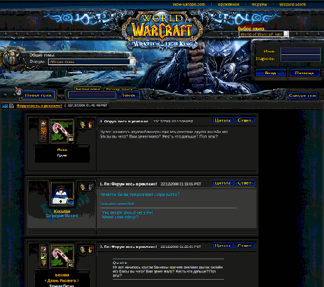Open the snowman avatar of the Blizzard poster

[62, 194]
